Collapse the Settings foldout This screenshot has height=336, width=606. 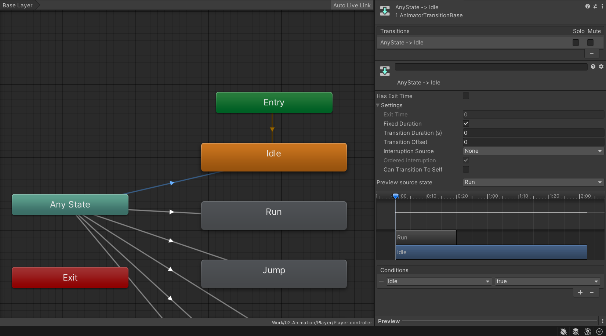(x=378, y=105)
